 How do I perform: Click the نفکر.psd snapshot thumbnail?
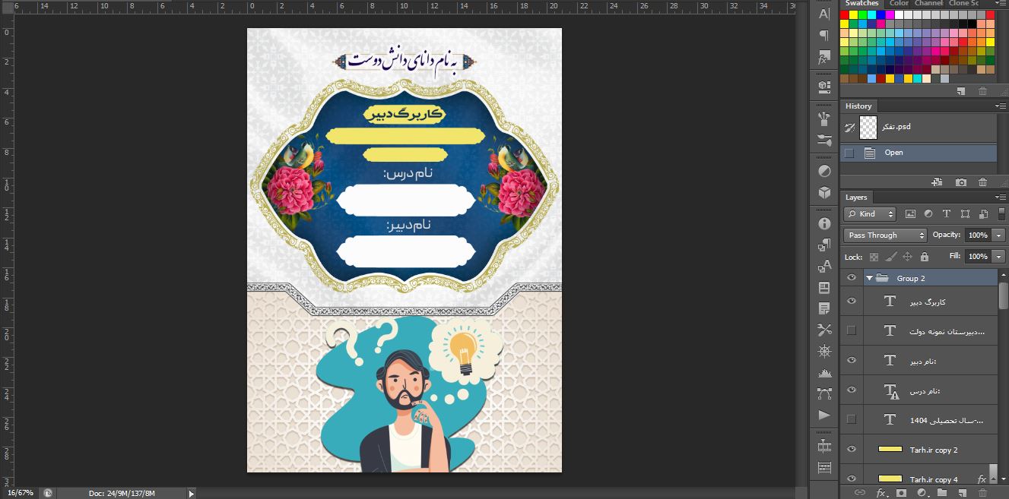[868, 128]
